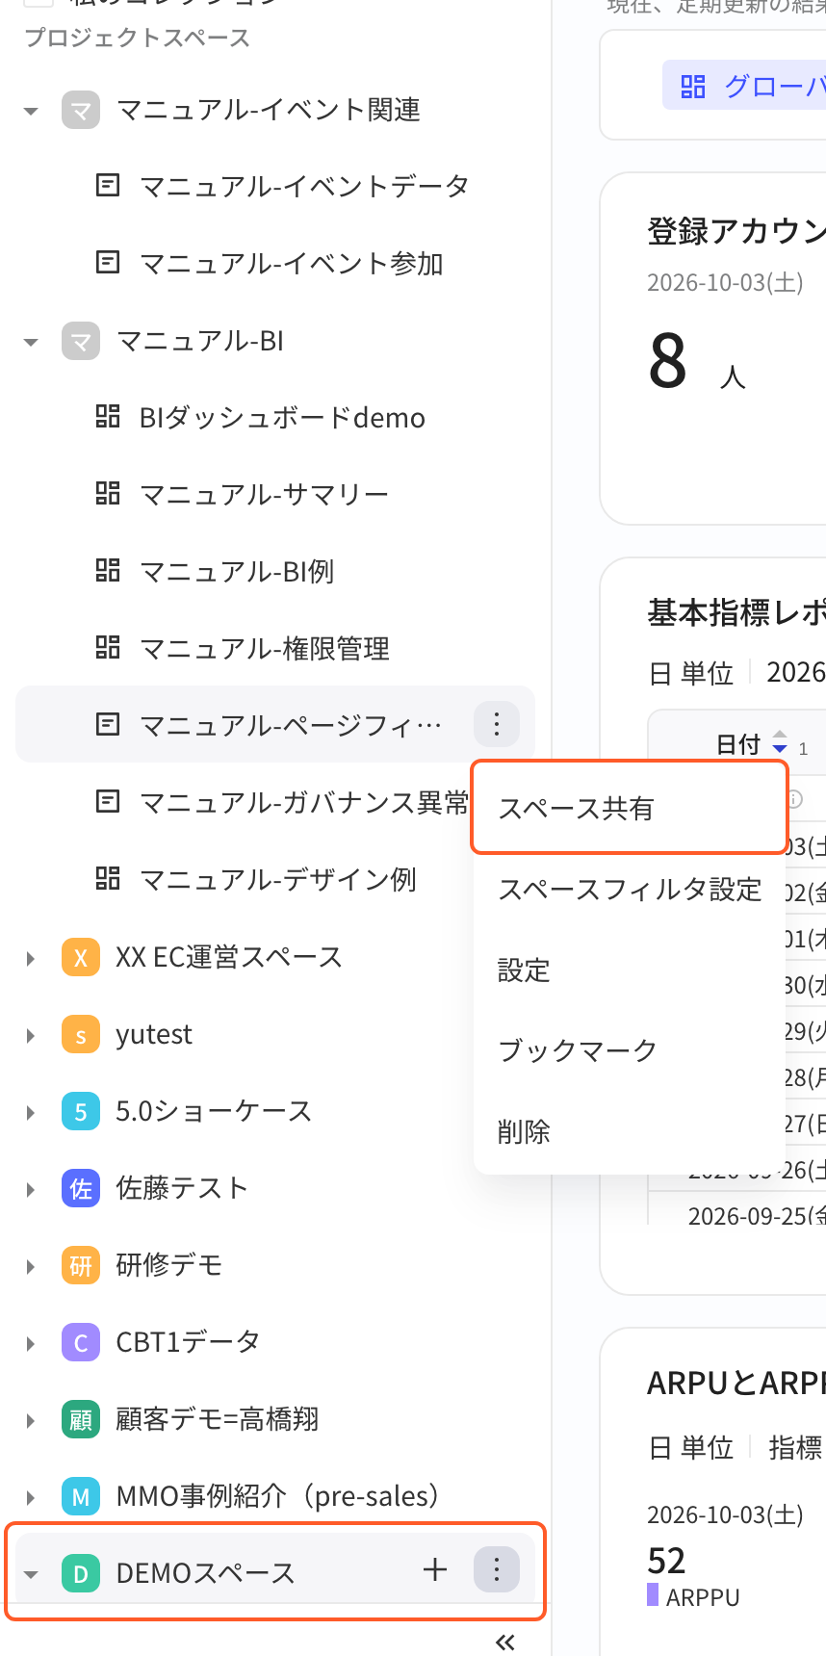The image size is (826, 1656).
Task: Expand the CBT1データ space arrow
Action: point(31,1343)
